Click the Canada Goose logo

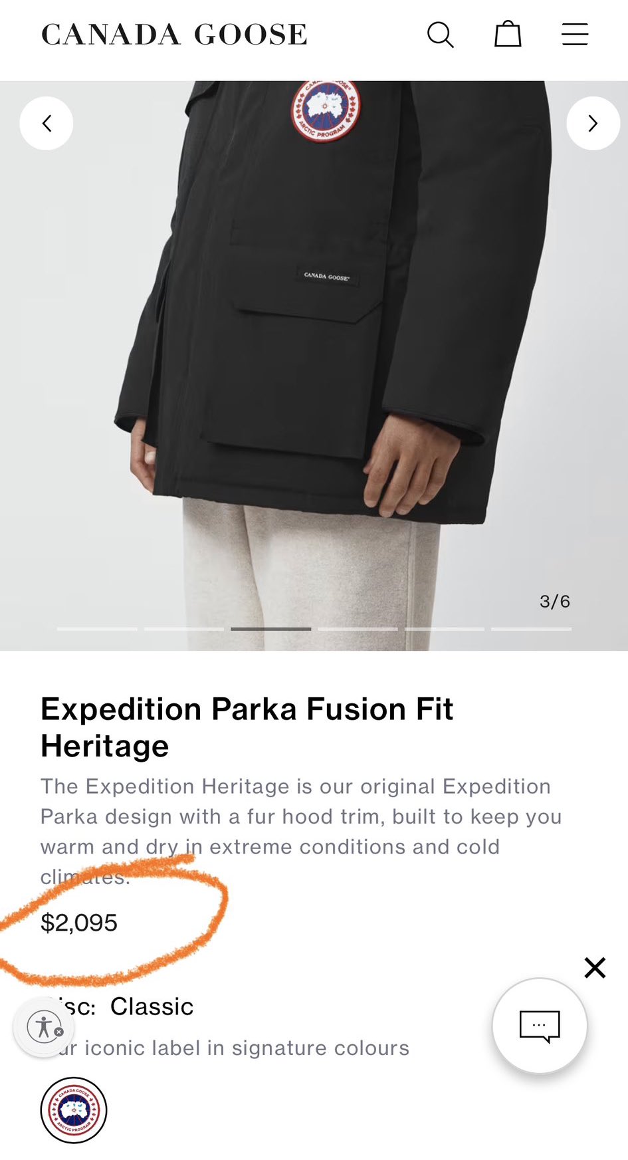(x=175, y=35)
